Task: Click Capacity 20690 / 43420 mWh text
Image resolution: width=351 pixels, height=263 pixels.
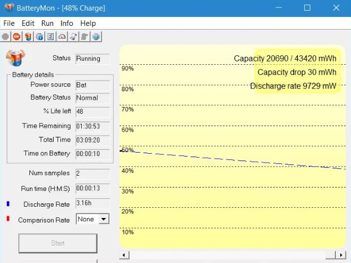Action: (x=285, y=59)
